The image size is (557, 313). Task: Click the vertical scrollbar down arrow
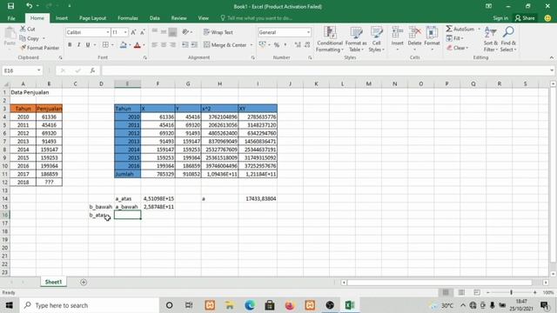(553, 274)
